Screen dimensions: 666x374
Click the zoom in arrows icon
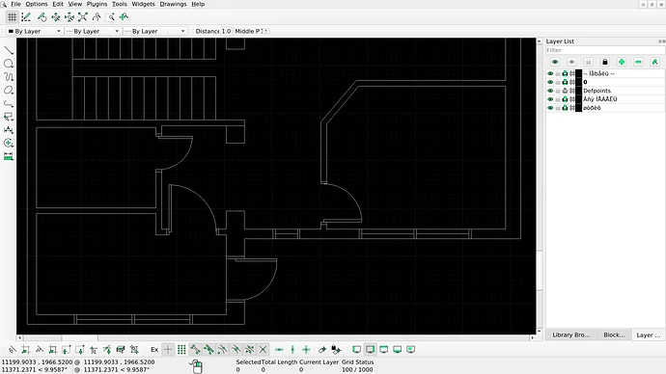point(56,17)
